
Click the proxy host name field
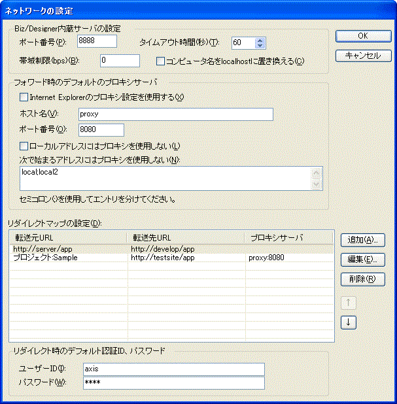coord(176,114)
